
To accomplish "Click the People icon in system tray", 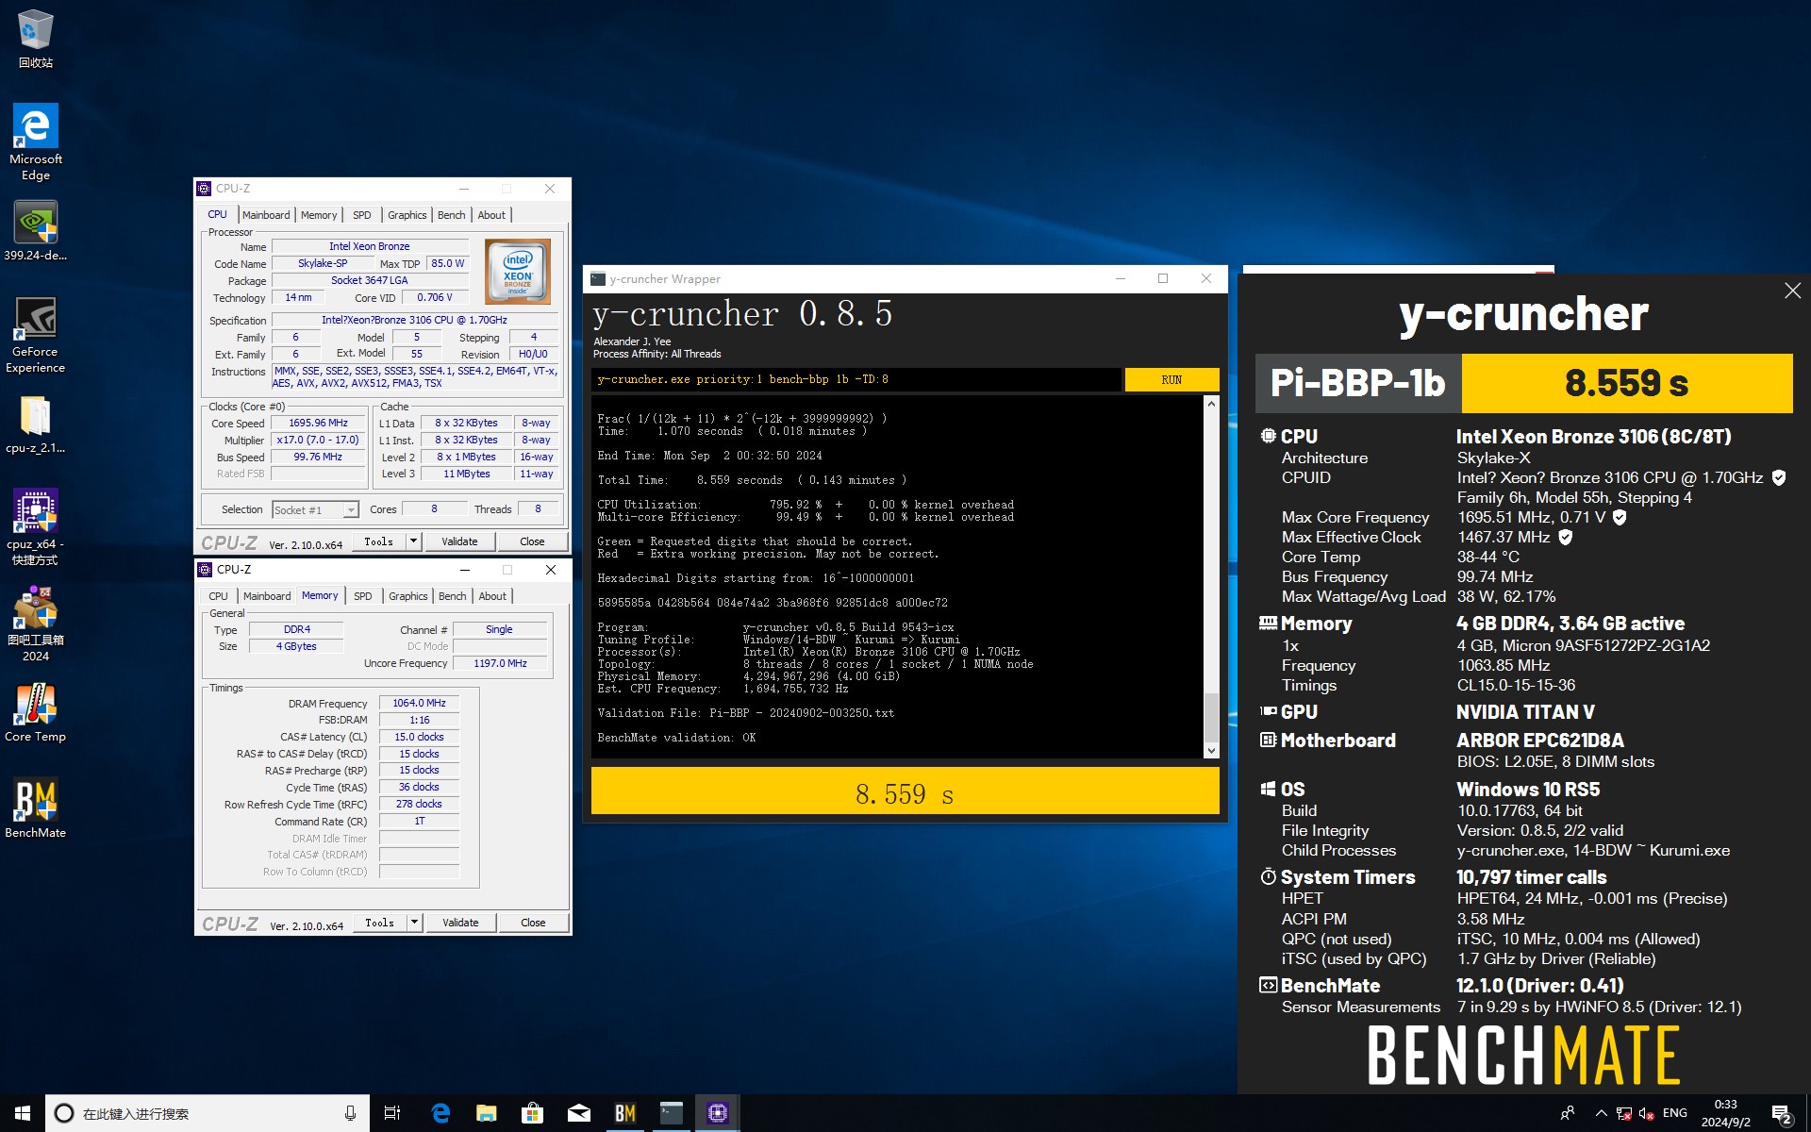I will (x=1567, y=1113).
